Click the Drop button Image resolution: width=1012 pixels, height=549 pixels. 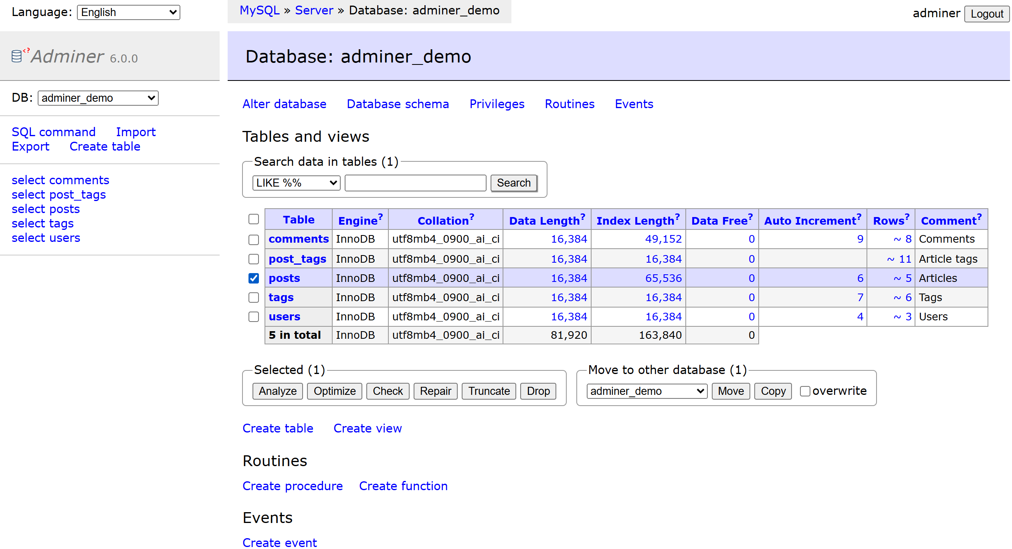538,391
